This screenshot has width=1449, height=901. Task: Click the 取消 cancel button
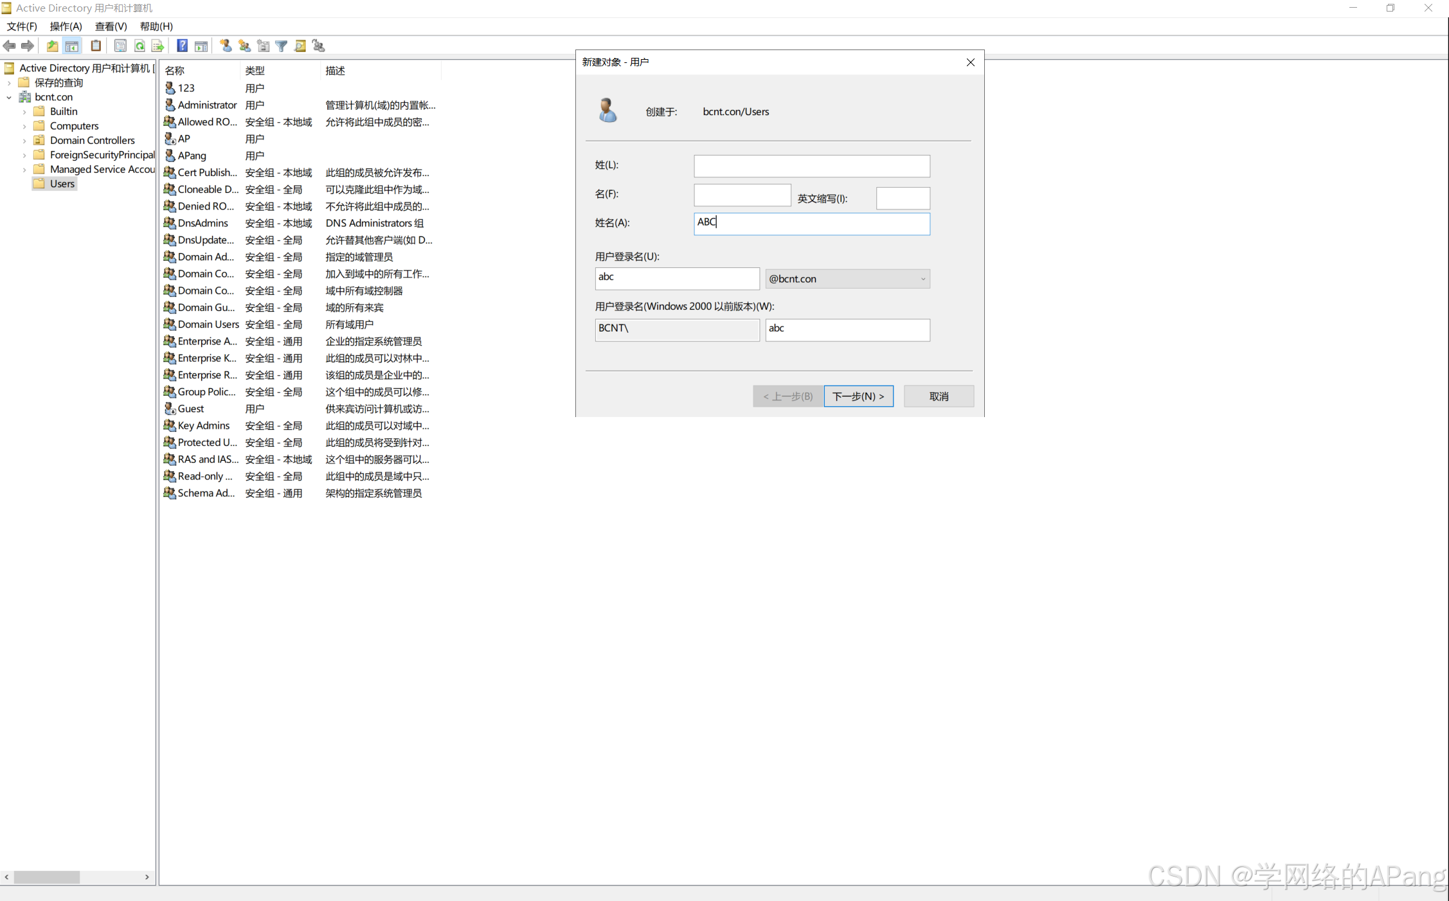[x=938, y=397]
